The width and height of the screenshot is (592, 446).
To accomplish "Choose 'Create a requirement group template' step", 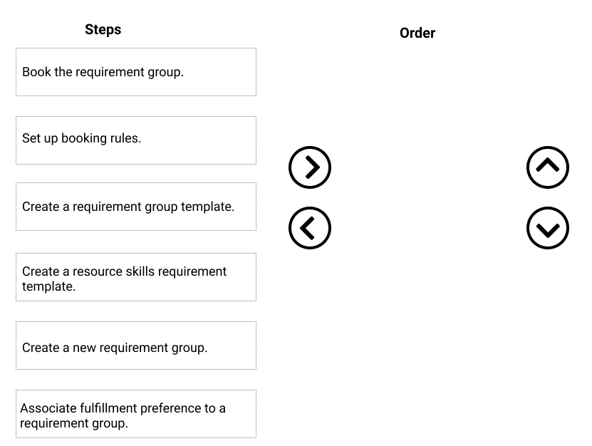I will coord(135,207).
